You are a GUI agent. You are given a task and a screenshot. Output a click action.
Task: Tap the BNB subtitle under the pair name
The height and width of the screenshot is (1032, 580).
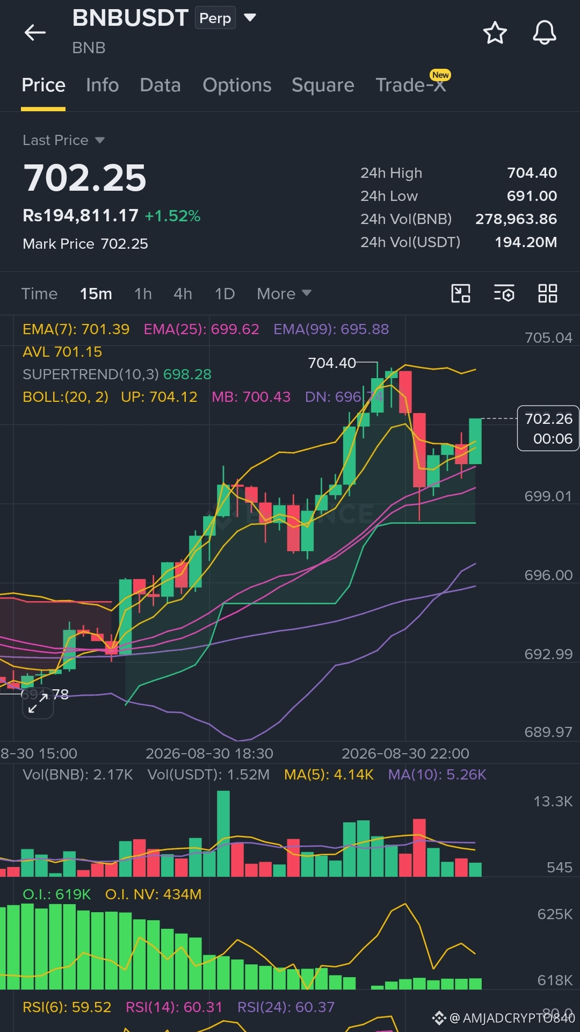pyautogui.click(x=89, y=48)
